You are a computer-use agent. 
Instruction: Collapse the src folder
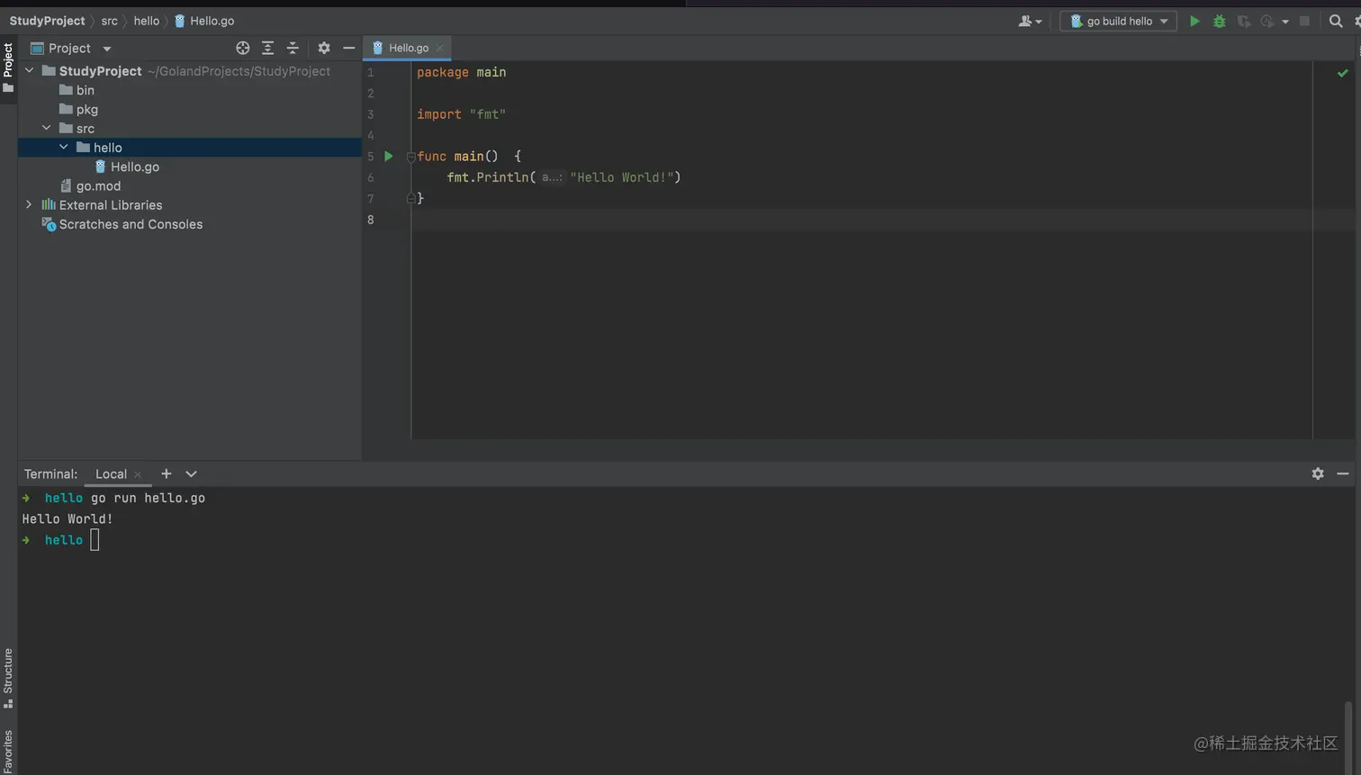47,129
